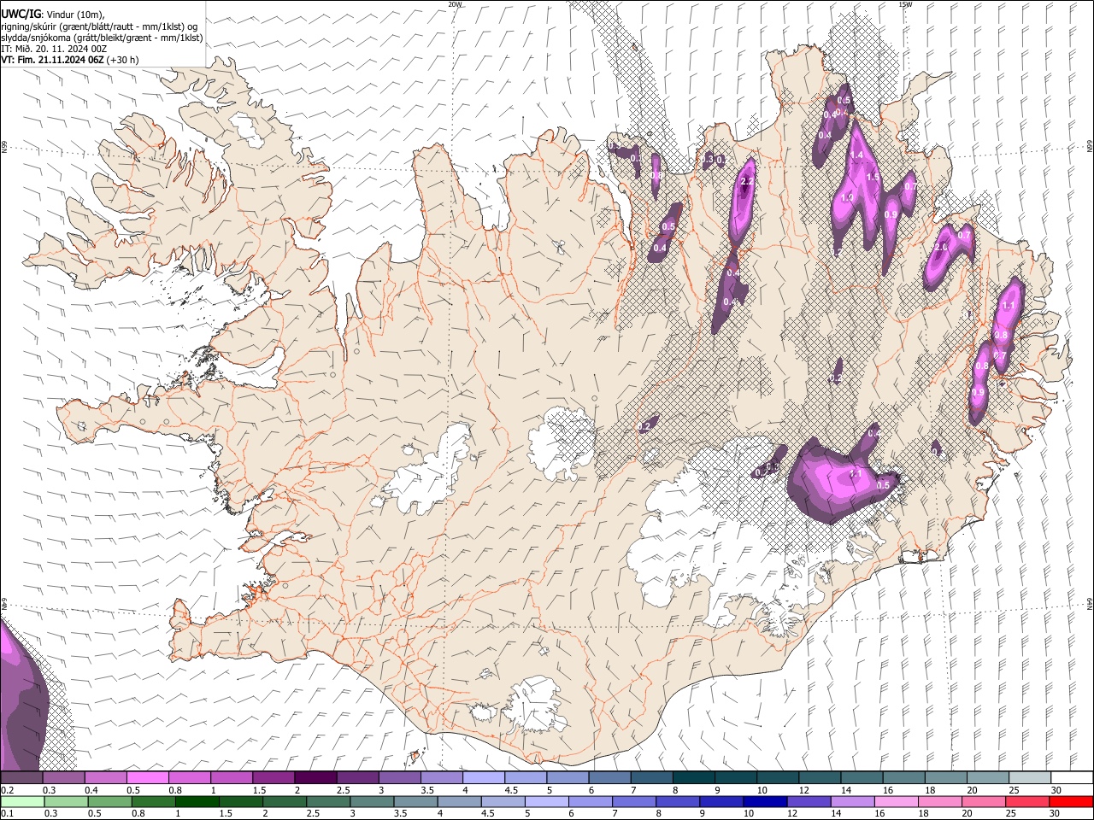Screen dimensions: 1094x820
Task: Pick upper legend swatch between 2 and 2.5
Action: (x=315, y=778)
